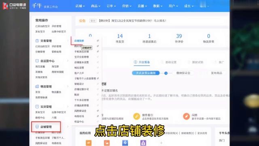Open the 商品 dropdown in top navigation
The width and height of the screenshot is (259, 146).
tap(96, 6)
